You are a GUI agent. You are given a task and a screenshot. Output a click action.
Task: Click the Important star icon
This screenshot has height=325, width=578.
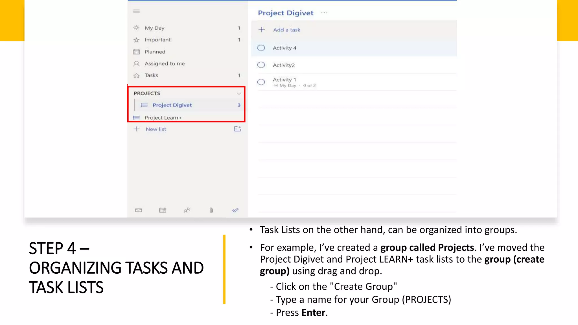pos(136,40)
